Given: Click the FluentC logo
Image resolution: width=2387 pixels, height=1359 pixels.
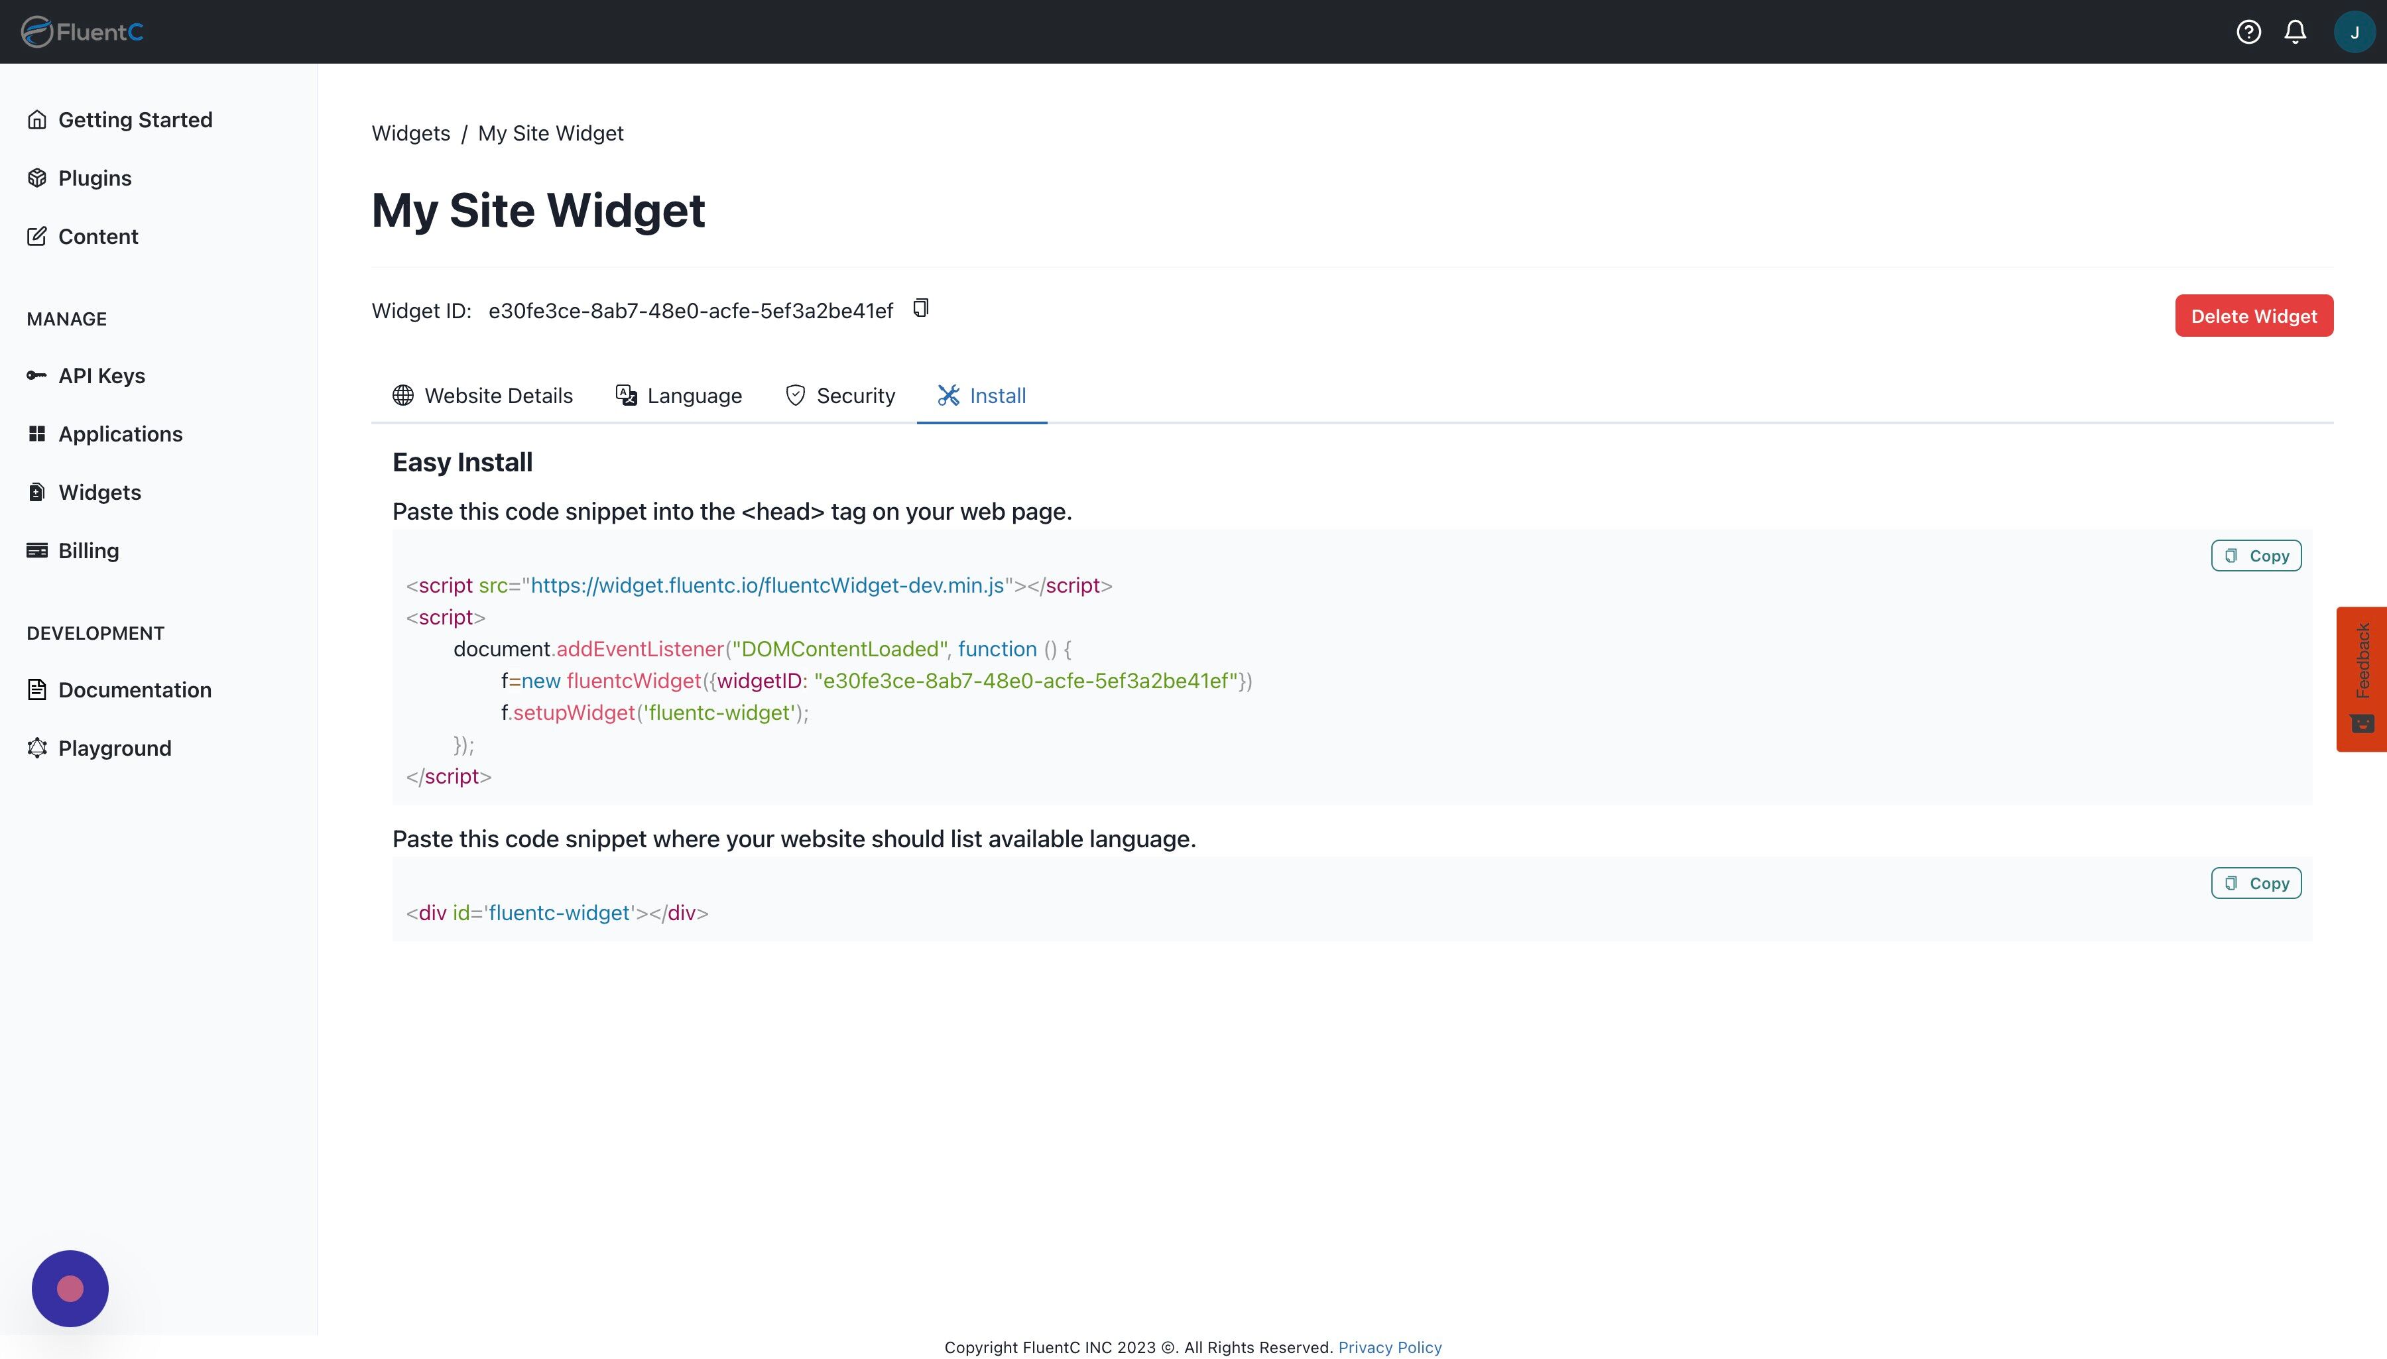Looking at the screenshot, I should point(82,32).
